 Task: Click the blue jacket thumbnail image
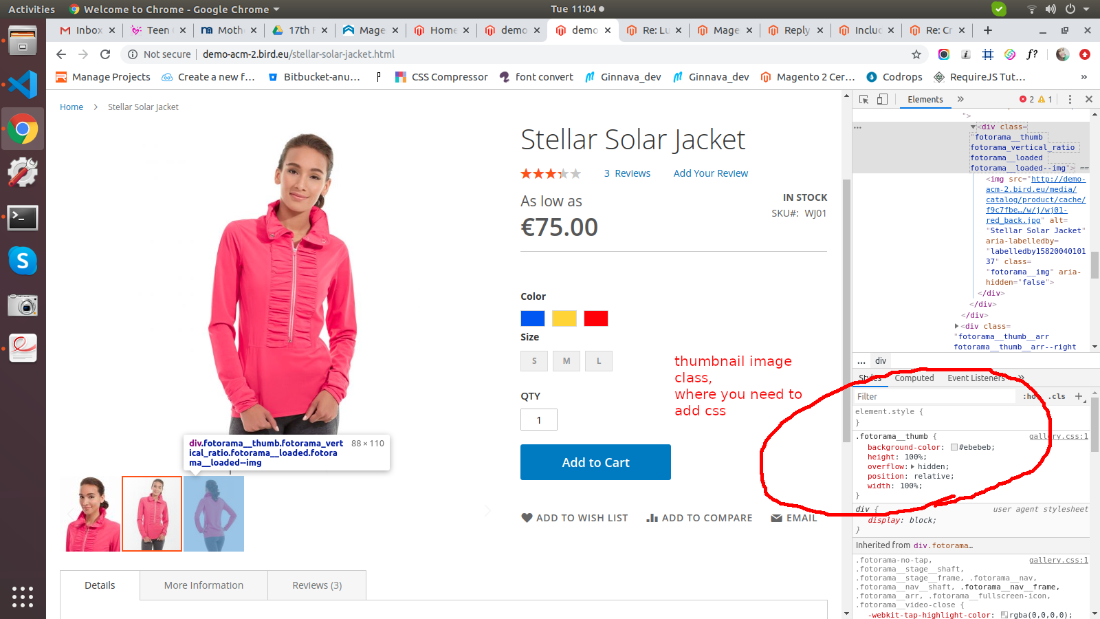214,513
